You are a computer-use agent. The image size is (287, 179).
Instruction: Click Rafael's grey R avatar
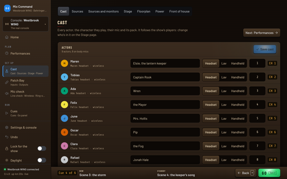coord(65,160)
